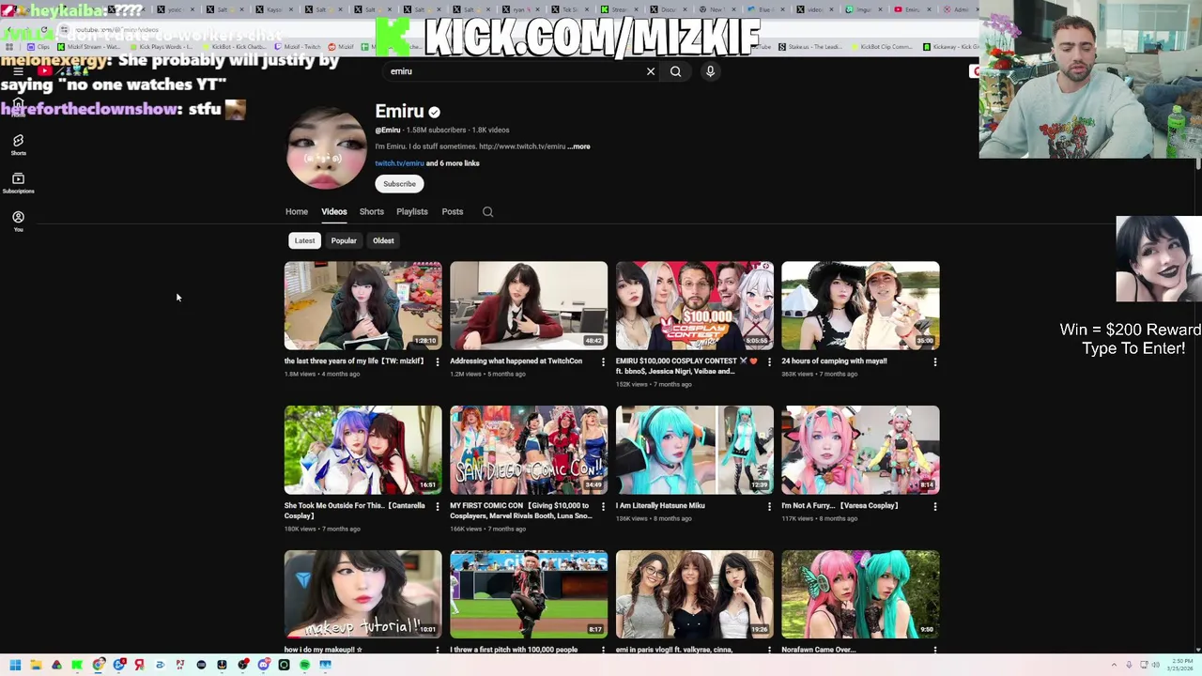Open Discord from the taskbar
Viewport: 1202px width, 676px height.
click(x=263, y=665)
